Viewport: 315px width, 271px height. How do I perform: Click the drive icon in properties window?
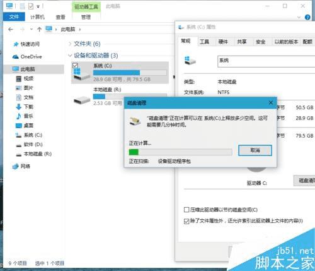(x=190, y=61)
